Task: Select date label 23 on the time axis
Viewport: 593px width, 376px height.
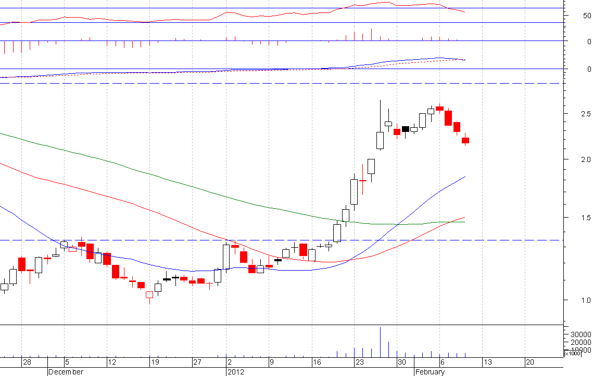Action: (x=360, y=362)
